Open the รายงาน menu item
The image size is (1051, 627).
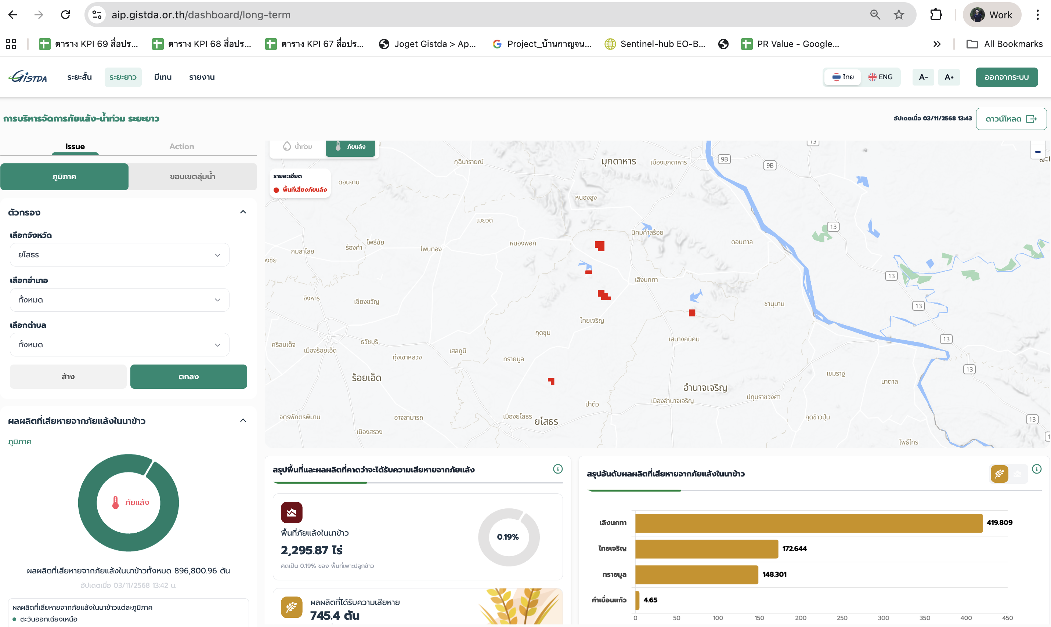coord(202,77)
